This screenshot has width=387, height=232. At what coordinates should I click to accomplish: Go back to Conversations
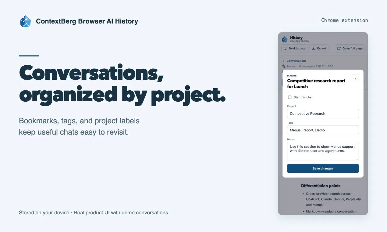294,61
